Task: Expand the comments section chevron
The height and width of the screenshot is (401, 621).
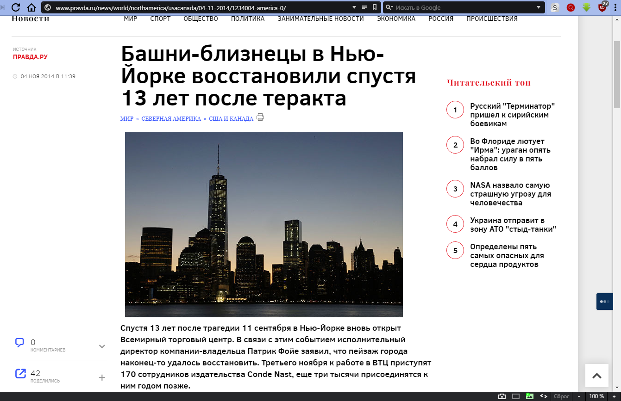Action: pos(102,346)
